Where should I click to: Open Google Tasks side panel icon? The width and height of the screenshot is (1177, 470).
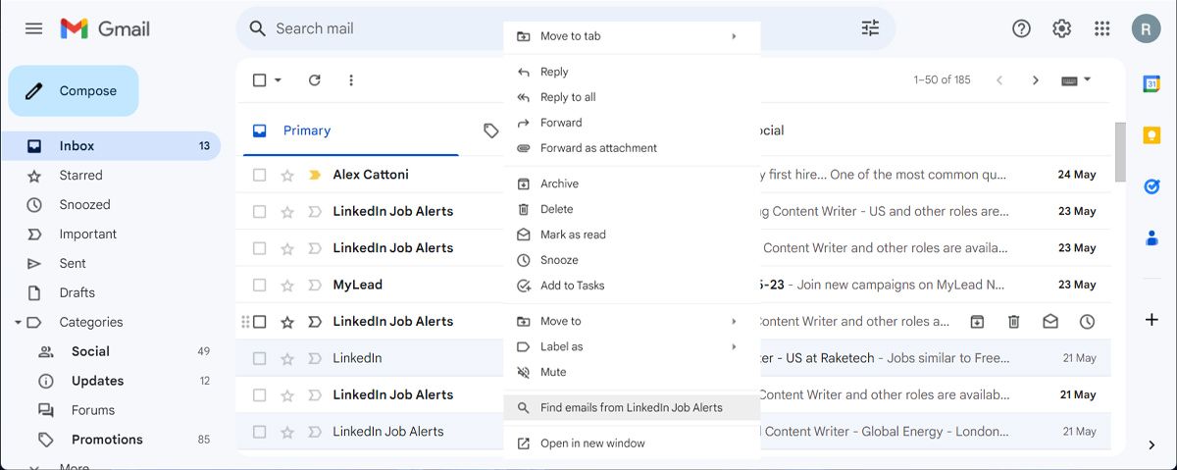click(x=1151, y=186)
